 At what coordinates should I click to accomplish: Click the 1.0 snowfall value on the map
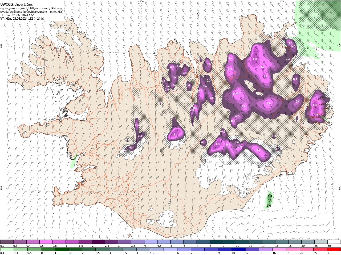pyautogui.click(x=262, y=67)
